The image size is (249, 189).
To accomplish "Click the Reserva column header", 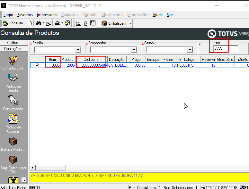I will click(x=208, y=60).
